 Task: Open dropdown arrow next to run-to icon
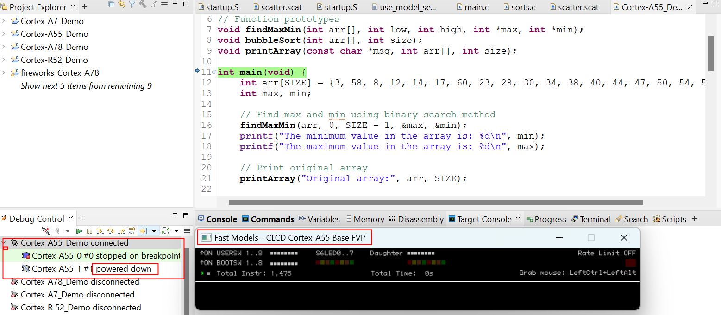click(x=154, y=231)
